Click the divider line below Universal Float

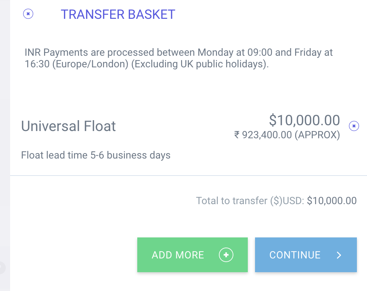point(189,176)
